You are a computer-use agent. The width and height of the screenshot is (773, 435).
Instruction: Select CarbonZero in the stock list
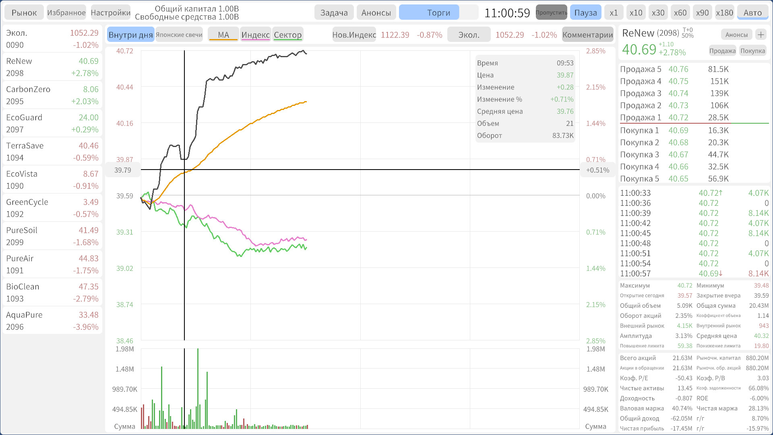pos(52,95)
